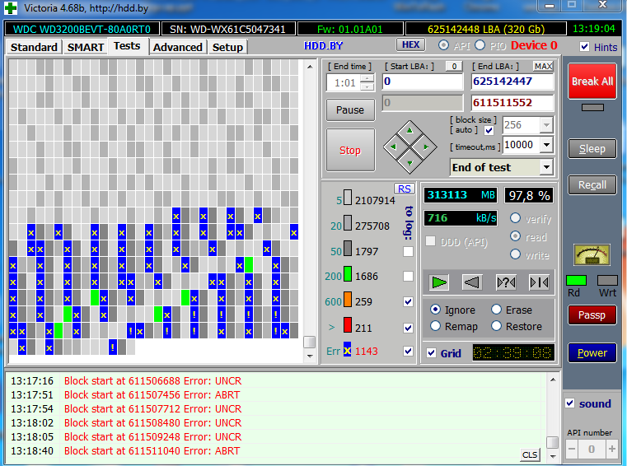
Task: Click the right arrow on the diamond navigator
Action: [426, 147]
